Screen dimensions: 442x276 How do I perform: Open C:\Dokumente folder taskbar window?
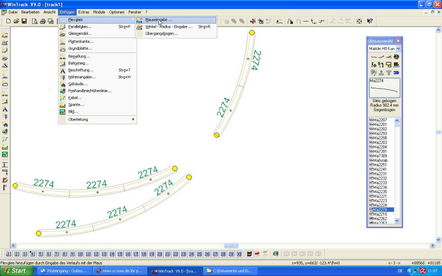pyautogui.click(x=230, y=271)
